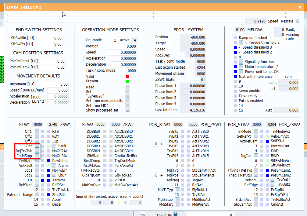Toggle the RefStart bit

pyautogui.click(x=37, y=185)
